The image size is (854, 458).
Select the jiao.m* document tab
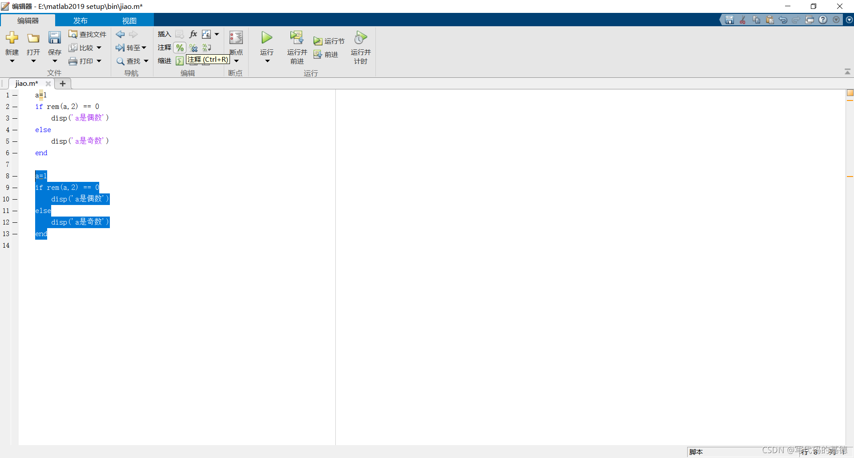click(x=27, y=84)
